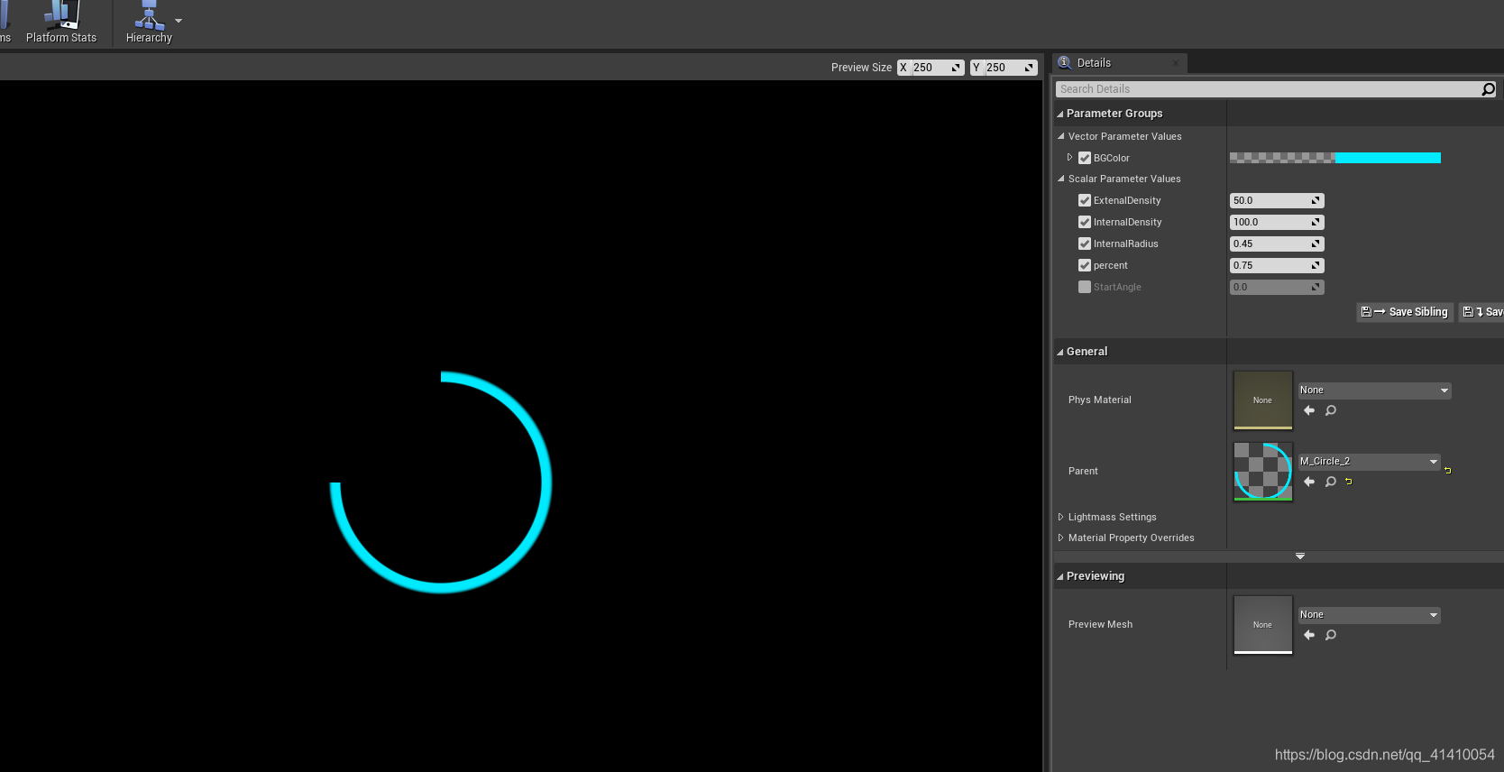
Task: Enable the StartAngle override checkbox
Action: [x=1085, y=287]
